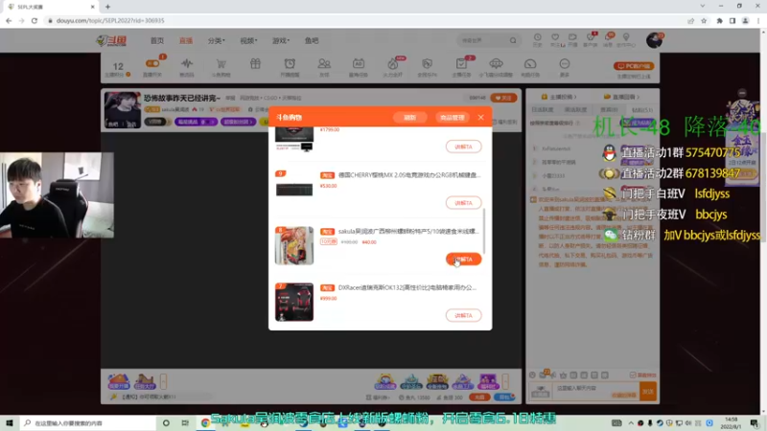
Task: Open the DXRacer chair thumbnail
Action: tap(294, 302)
